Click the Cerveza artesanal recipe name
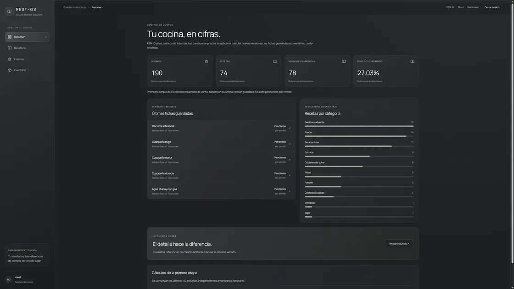 163,126
